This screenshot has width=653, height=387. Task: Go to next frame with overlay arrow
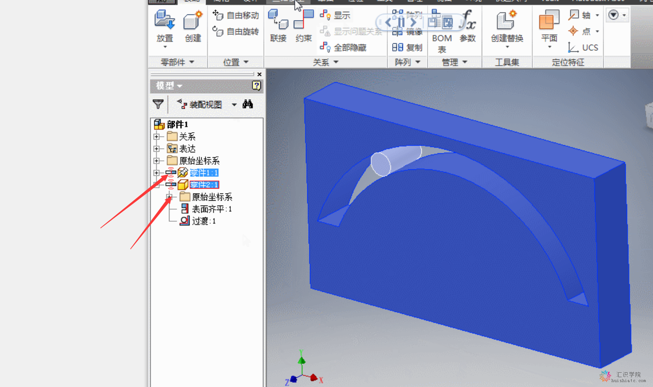pos(414,21)
